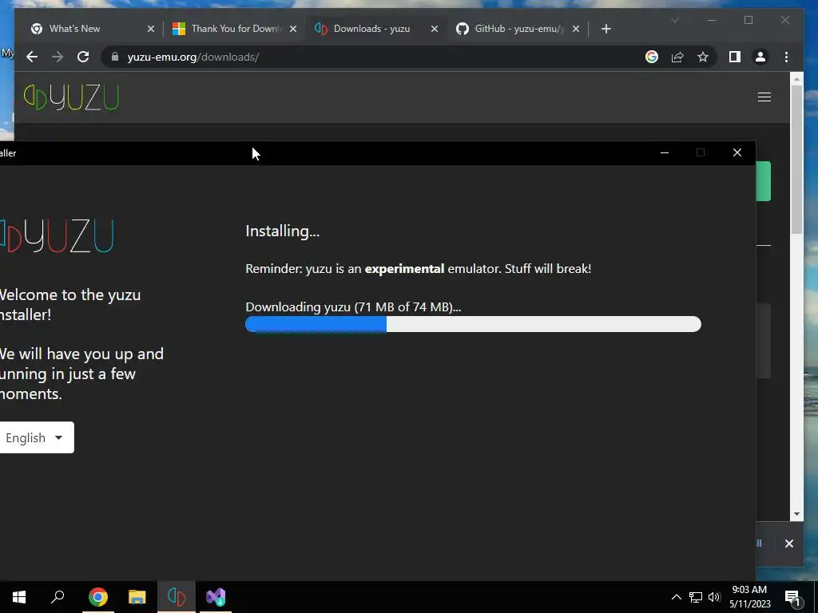Click the yuzu logo on the website
This screenshot has width=818, height=613.
click(71, 97)
